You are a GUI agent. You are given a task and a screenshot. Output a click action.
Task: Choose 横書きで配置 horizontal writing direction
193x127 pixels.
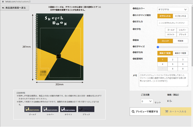point(165,53)
